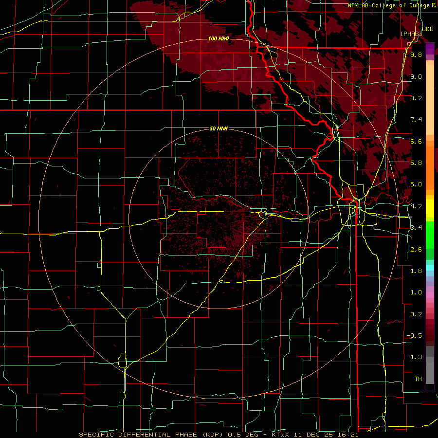Click the "1.0" color scale value
The height and width of the screenshot is (438, 438).
tap(416, 292)
